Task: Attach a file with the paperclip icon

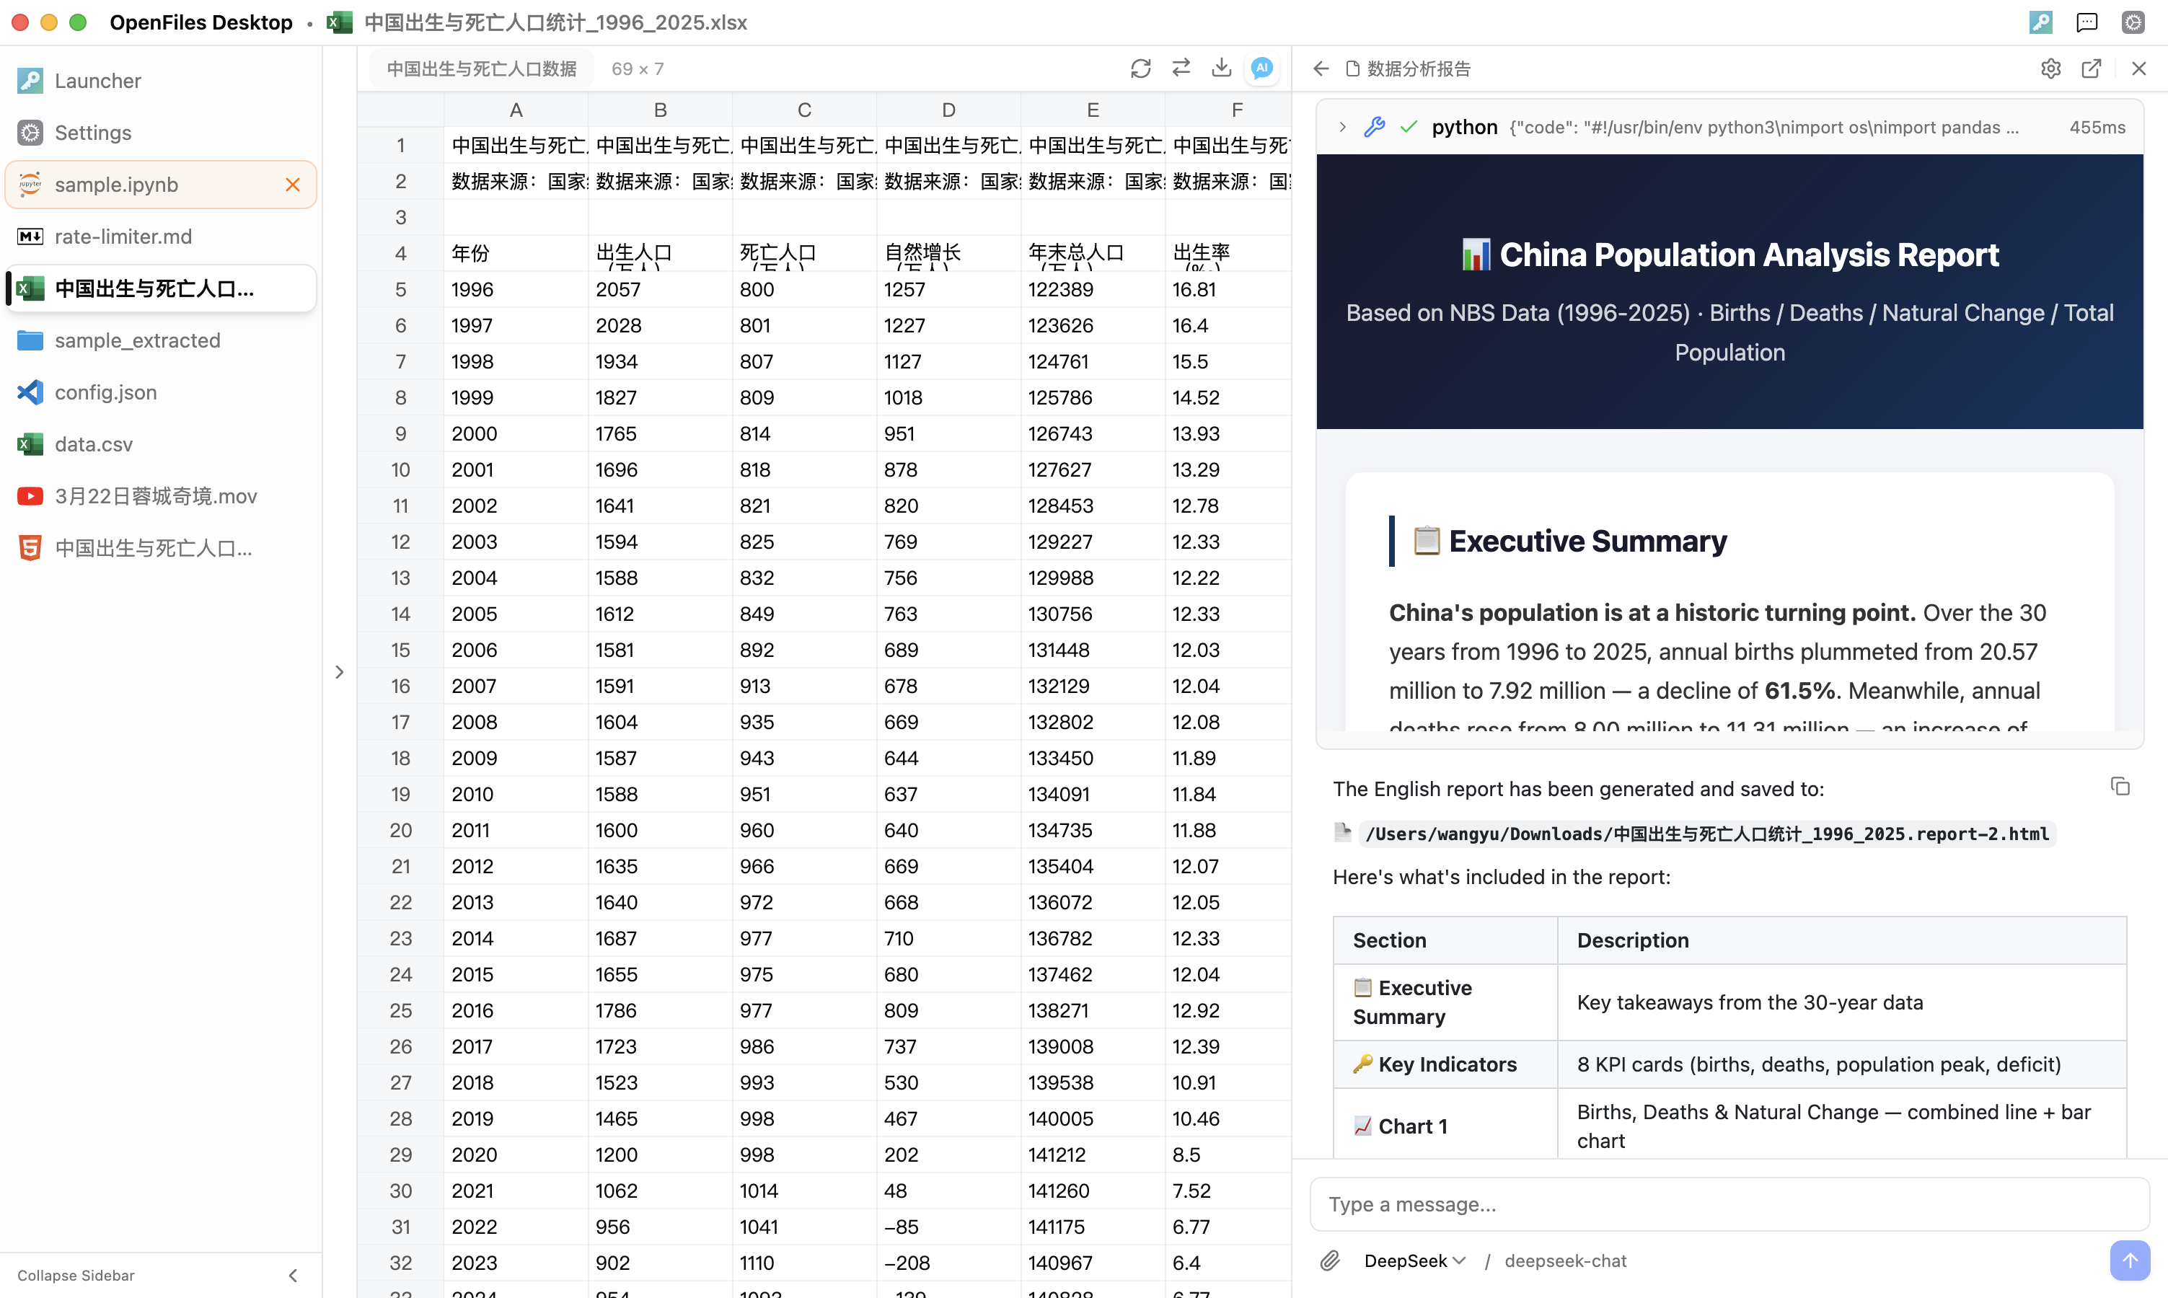Action: (1330, 1261)
